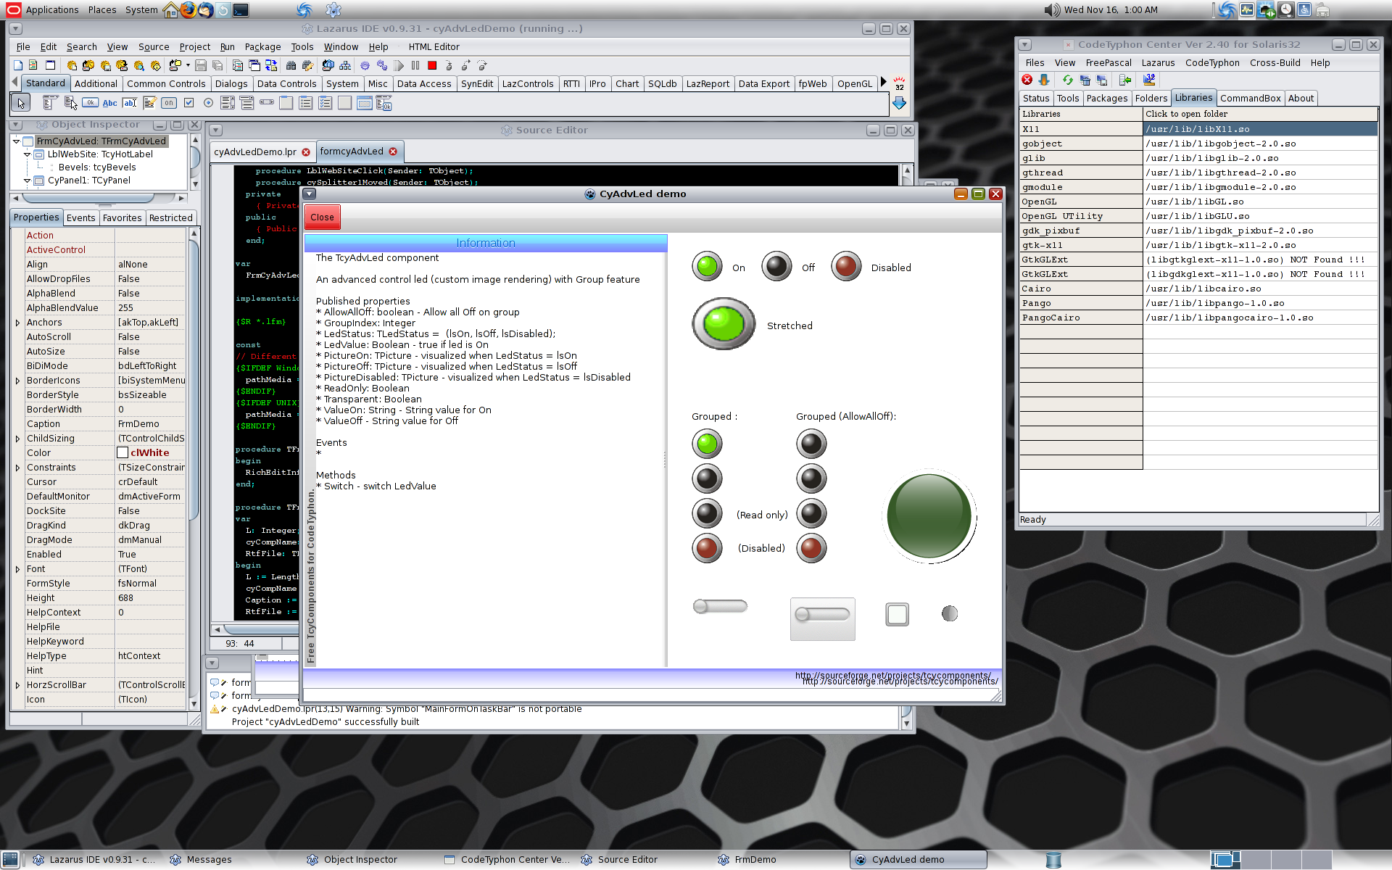The width and height of the screenshot is (1392, 870).
Task: Expand the BorderIcons property
Action: (x=17, y=381)
